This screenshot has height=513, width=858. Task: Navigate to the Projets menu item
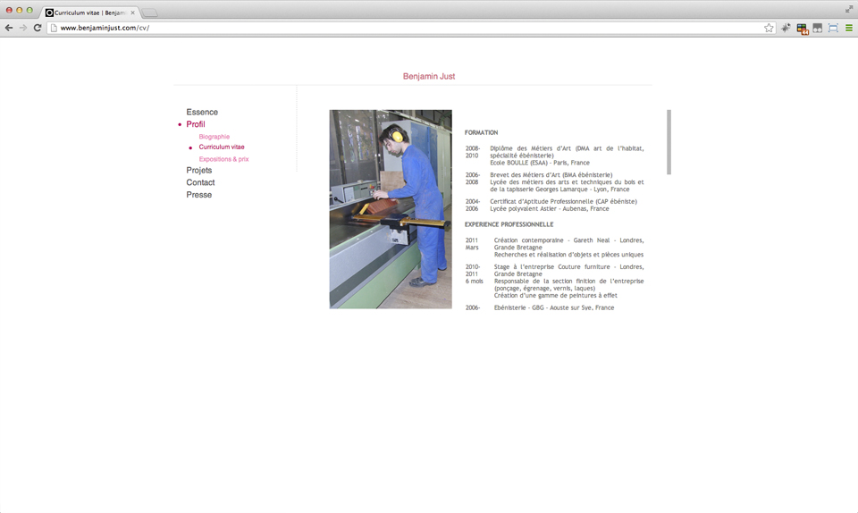coord(198,170)
